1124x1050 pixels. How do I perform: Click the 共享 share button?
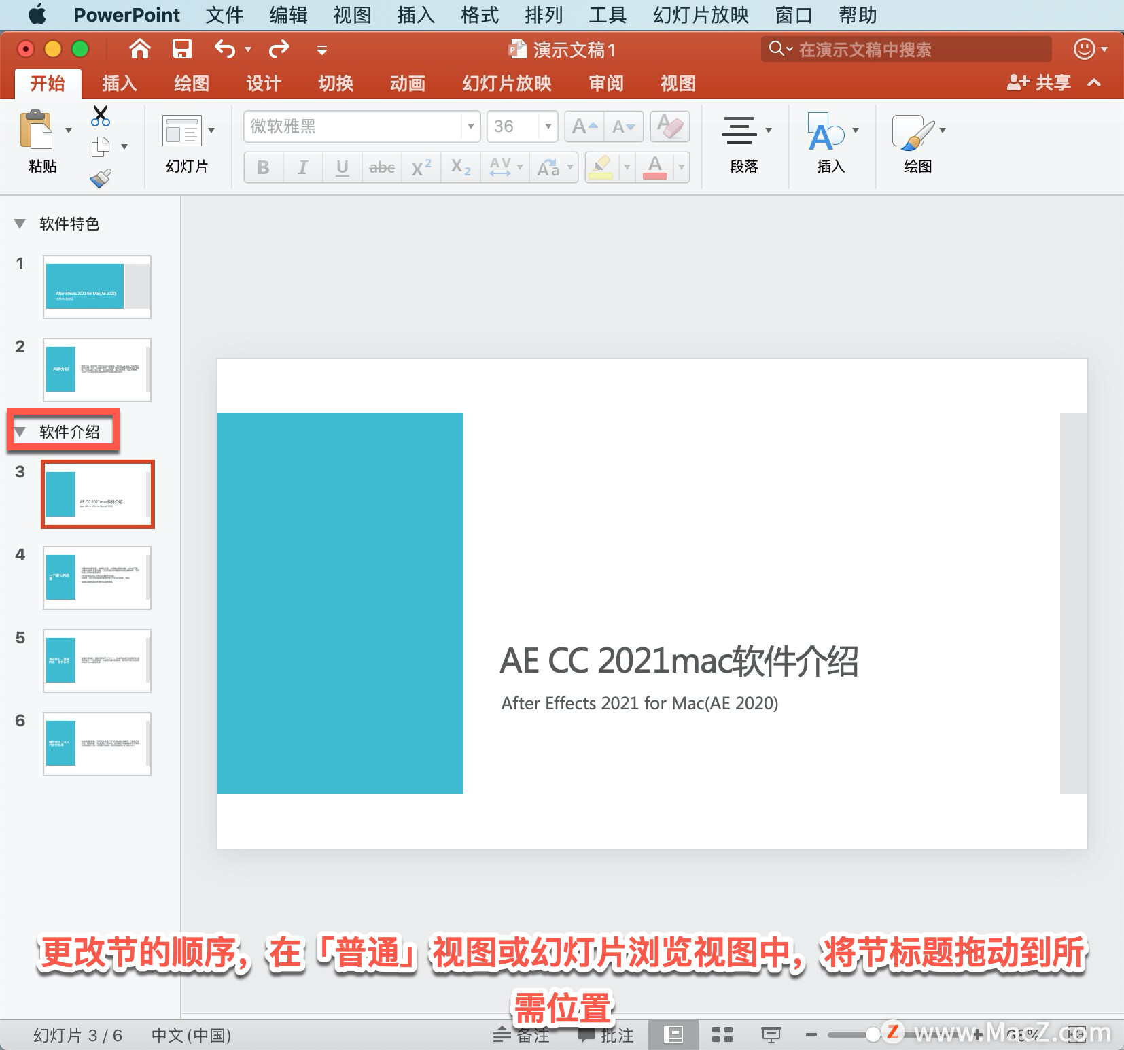click(x=1039, y=83)
